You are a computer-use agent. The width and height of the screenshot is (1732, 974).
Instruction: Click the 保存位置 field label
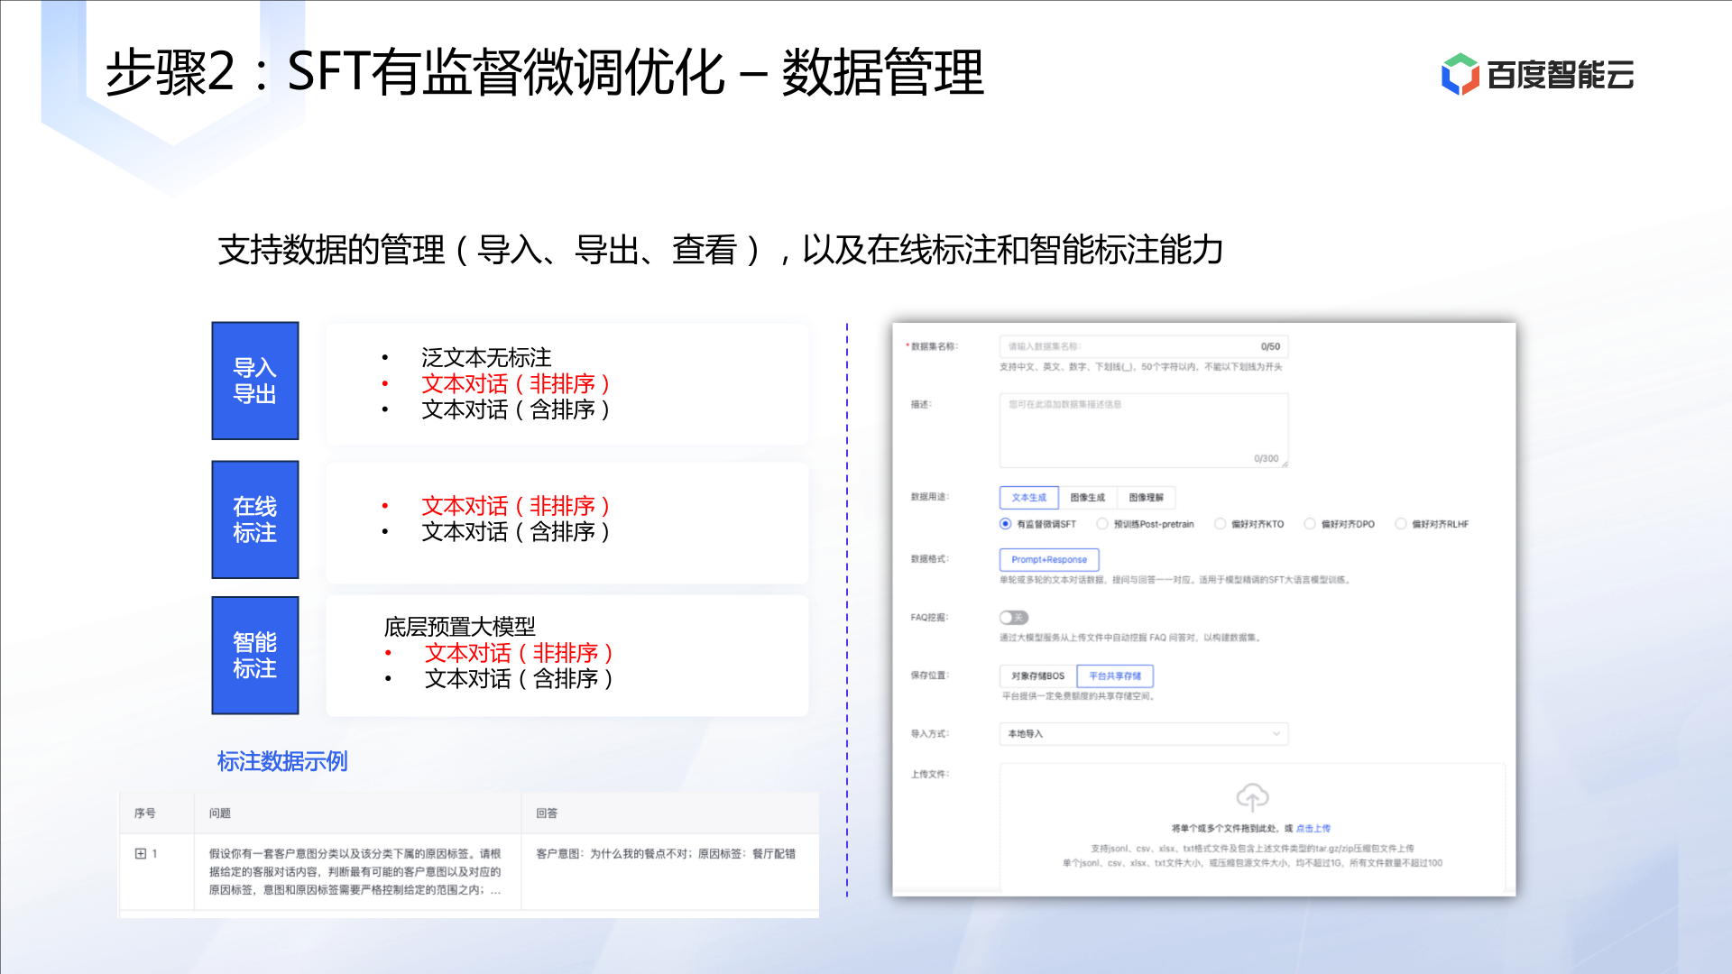click(x=930, y=676)
